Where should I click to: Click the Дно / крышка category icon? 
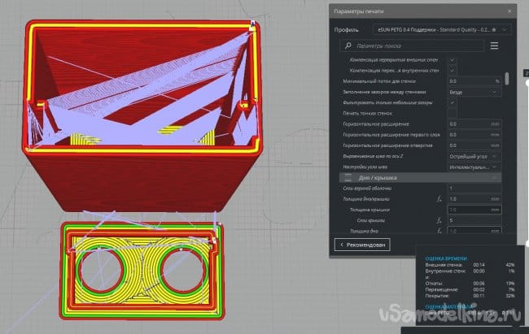348,177
